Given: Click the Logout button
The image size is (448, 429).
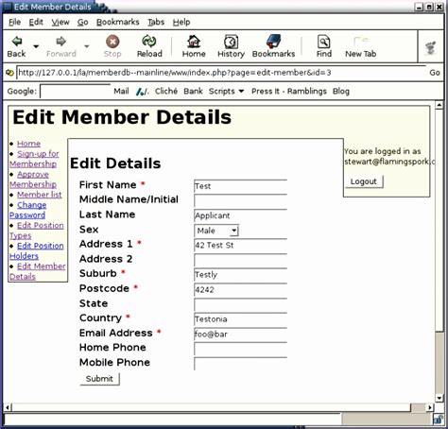Looking at the screenshot, I should 364,181.
